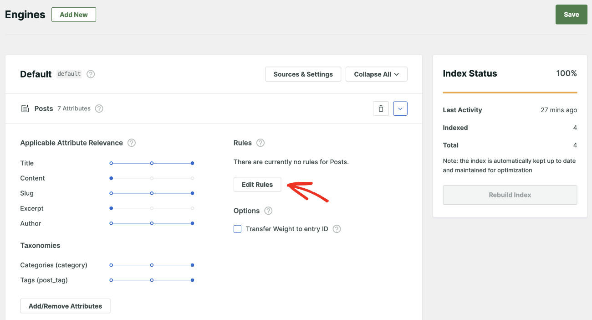Screen dimensions: 592x320
Task: Click the Rebuild Index button
Action: 510,195
